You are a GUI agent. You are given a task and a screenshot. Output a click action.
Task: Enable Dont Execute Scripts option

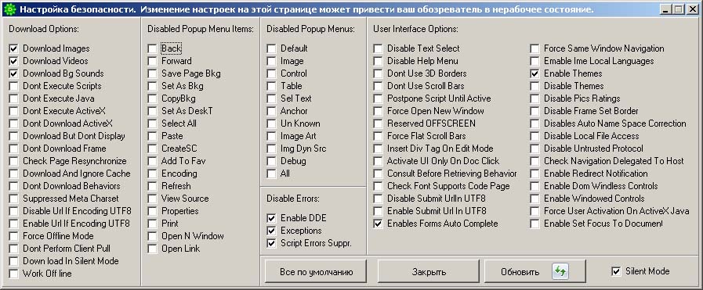pos(14,86)
